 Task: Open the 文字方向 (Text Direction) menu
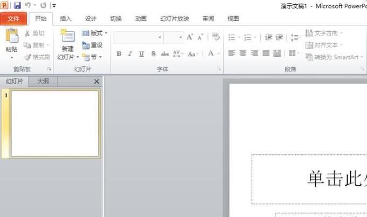[324, 33]
